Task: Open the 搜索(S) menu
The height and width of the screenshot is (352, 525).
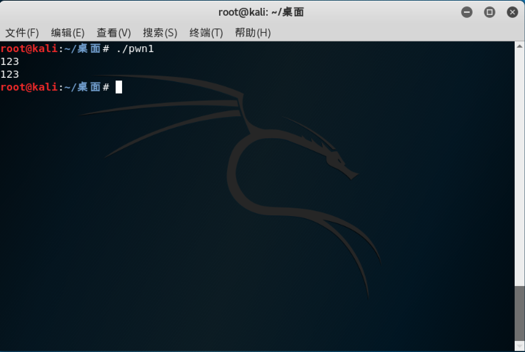Action: [x=160, y=33]
